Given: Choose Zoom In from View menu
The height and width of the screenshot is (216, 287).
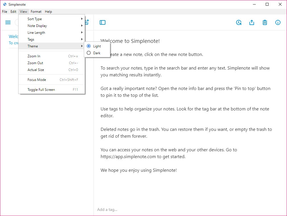Looking at the screenshot, I should [52, 56].
